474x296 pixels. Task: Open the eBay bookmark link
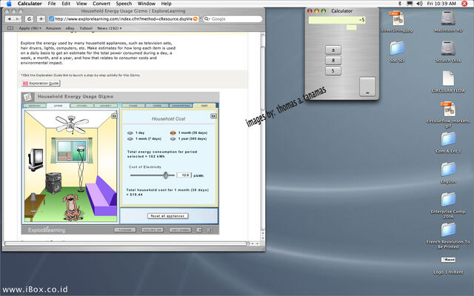70,28
